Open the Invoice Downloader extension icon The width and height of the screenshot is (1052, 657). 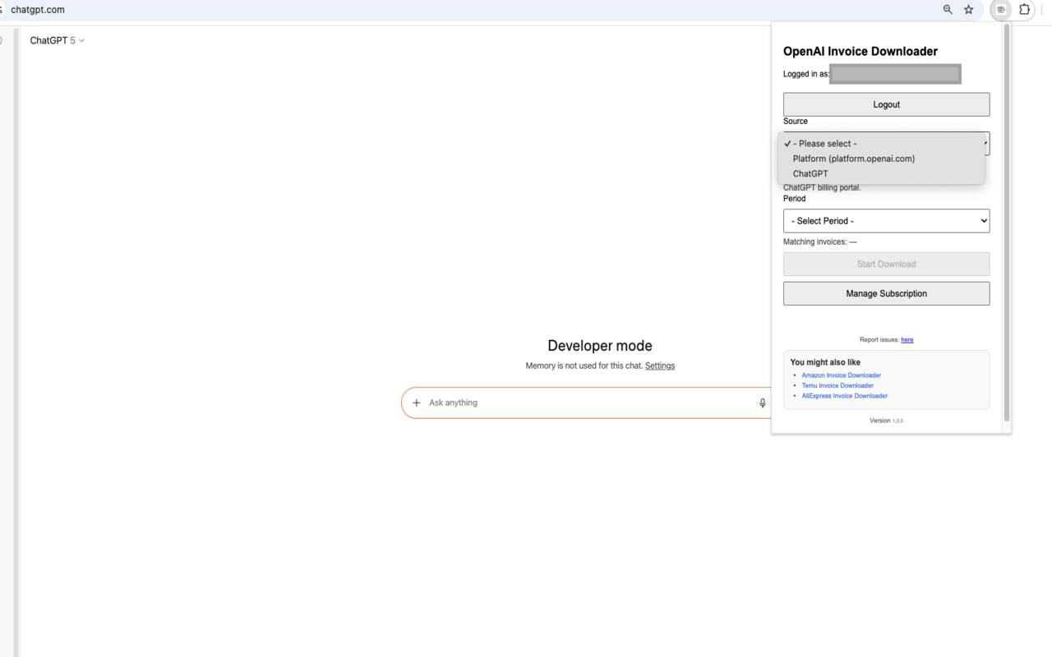(x=1001, y=10)
